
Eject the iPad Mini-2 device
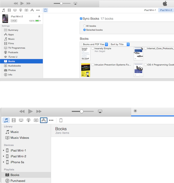pos(39,16)
